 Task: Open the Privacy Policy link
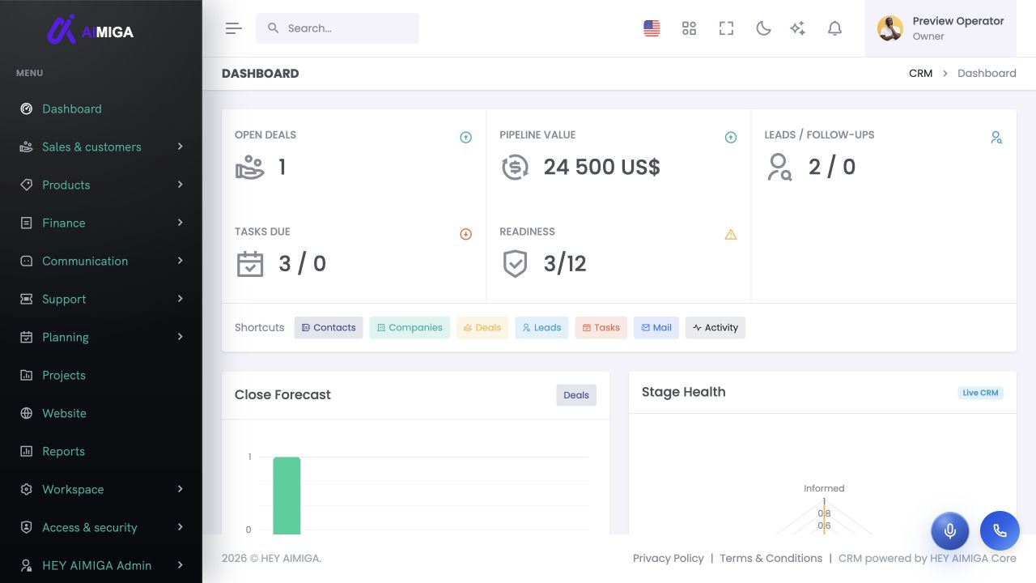pos(669,558)
